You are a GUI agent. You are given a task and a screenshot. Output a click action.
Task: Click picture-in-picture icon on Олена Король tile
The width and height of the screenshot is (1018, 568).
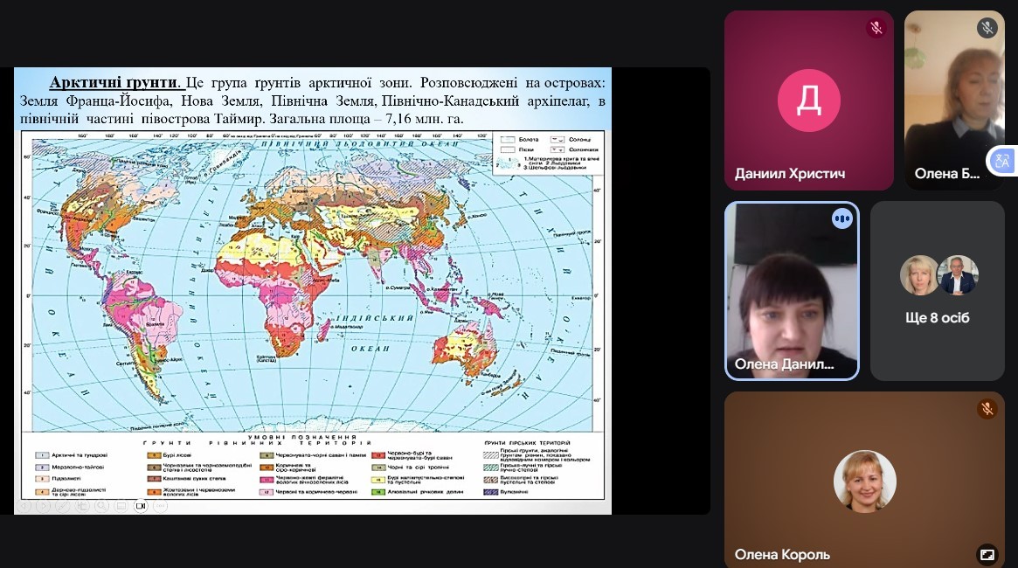987,554
